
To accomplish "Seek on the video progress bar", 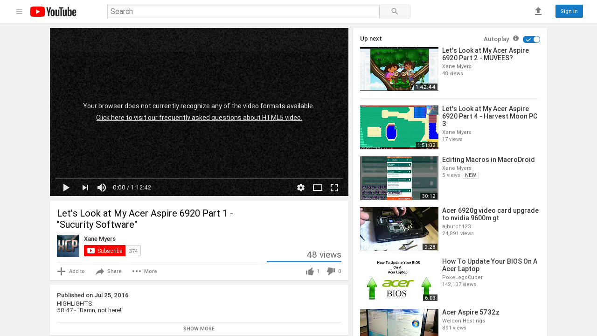I will 199,178.
